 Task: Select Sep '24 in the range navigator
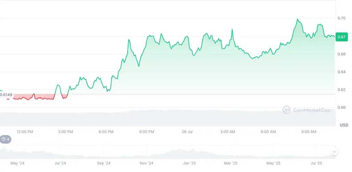(x=104, y=163)
